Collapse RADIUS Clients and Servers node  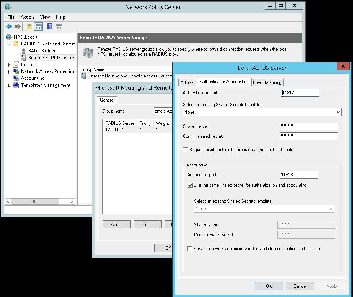(x=9, y=44)
